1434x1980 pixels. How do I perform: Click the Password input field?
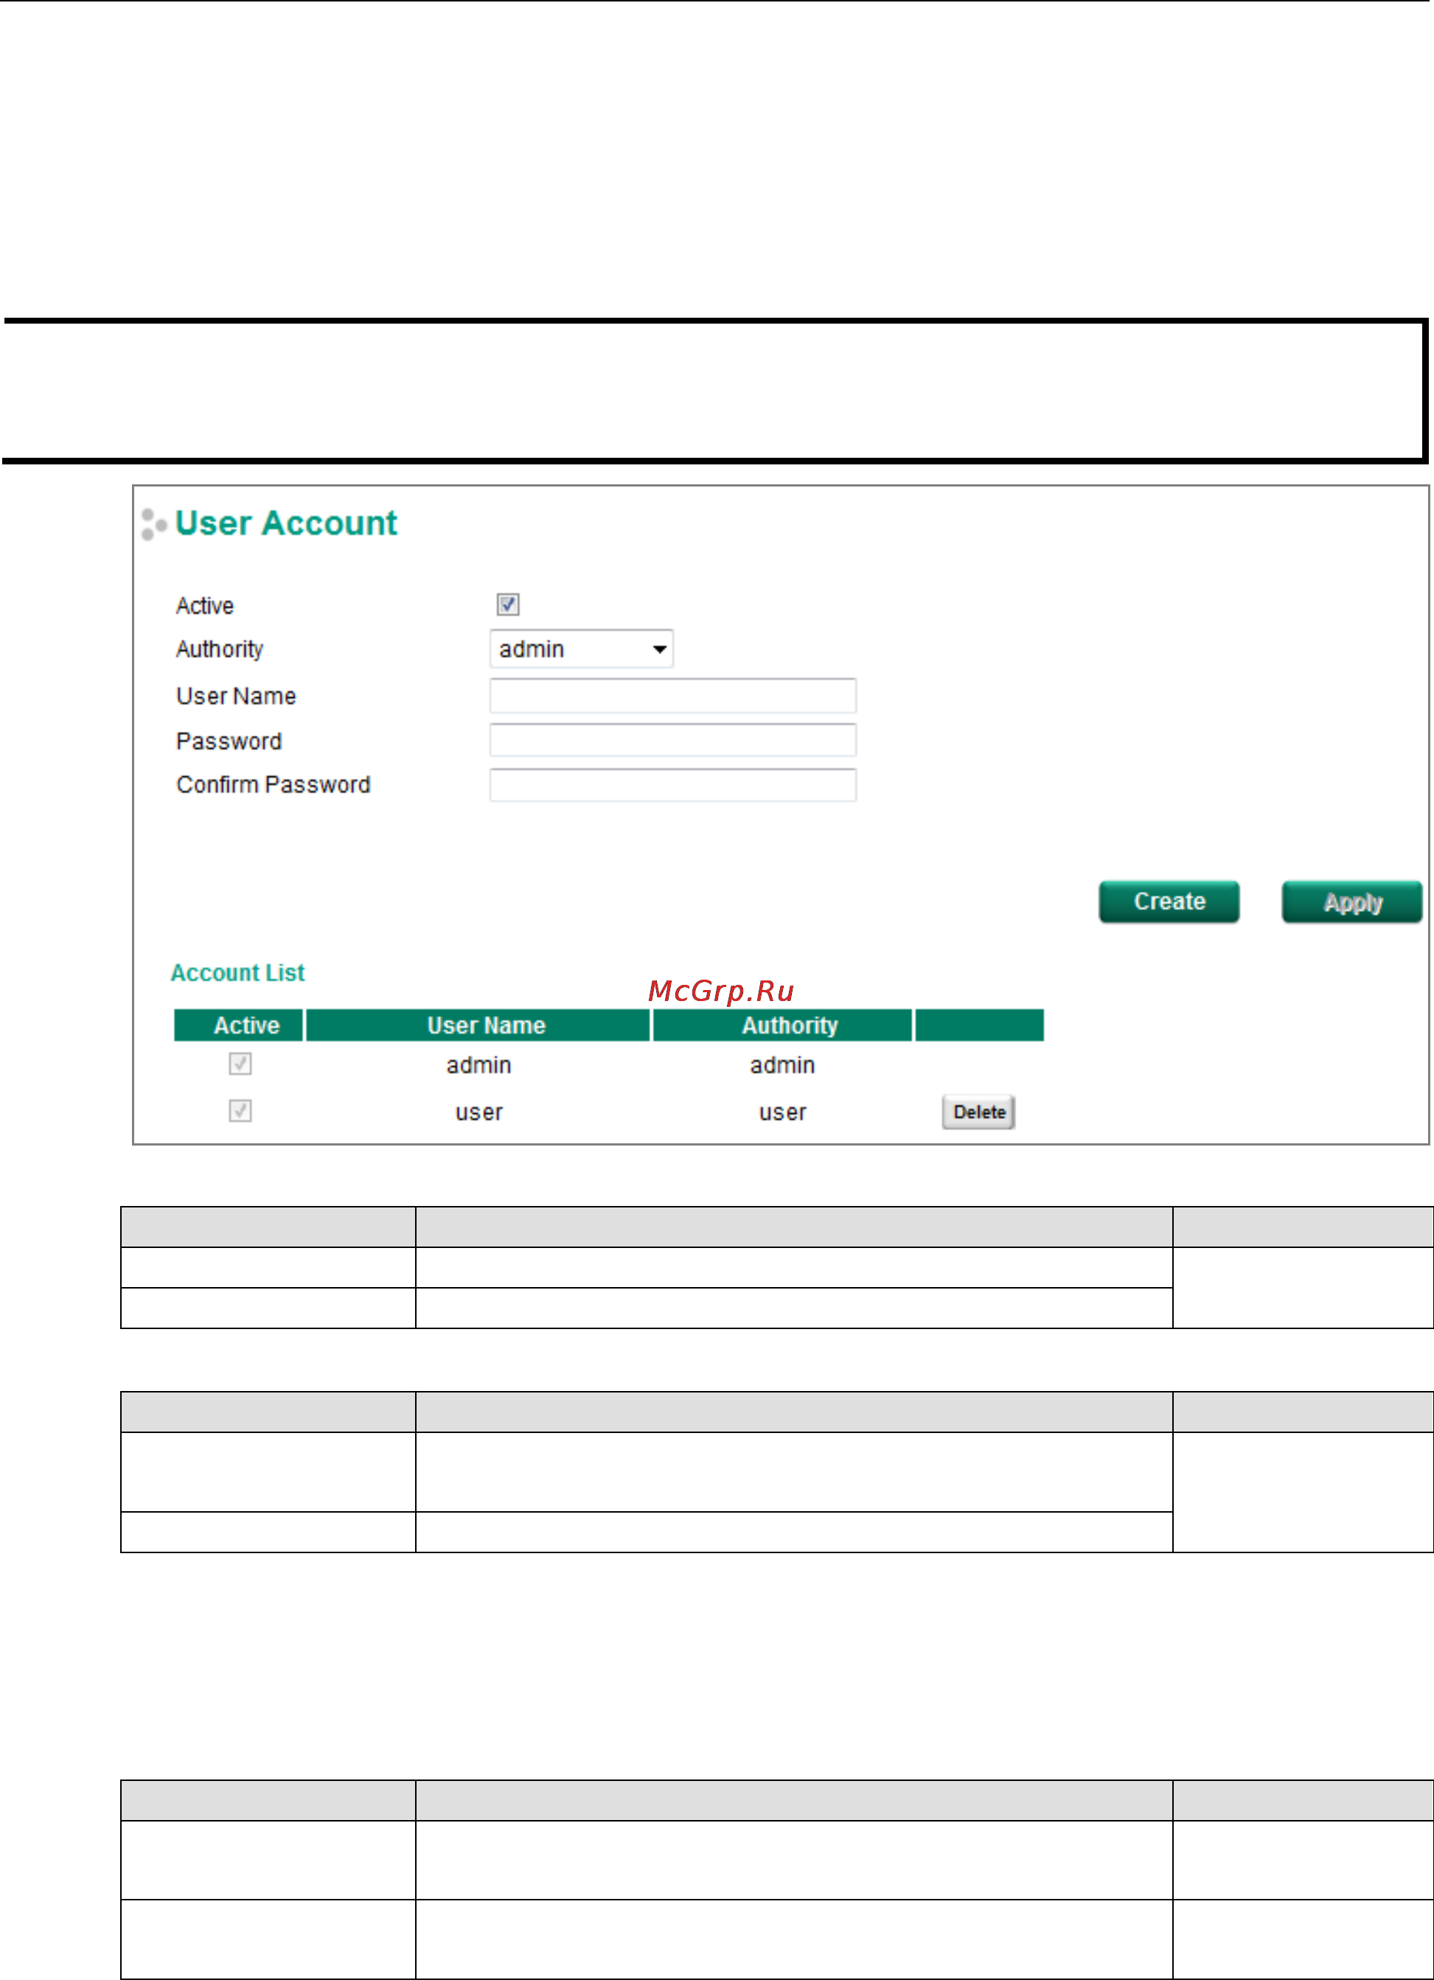pos(672,740)
